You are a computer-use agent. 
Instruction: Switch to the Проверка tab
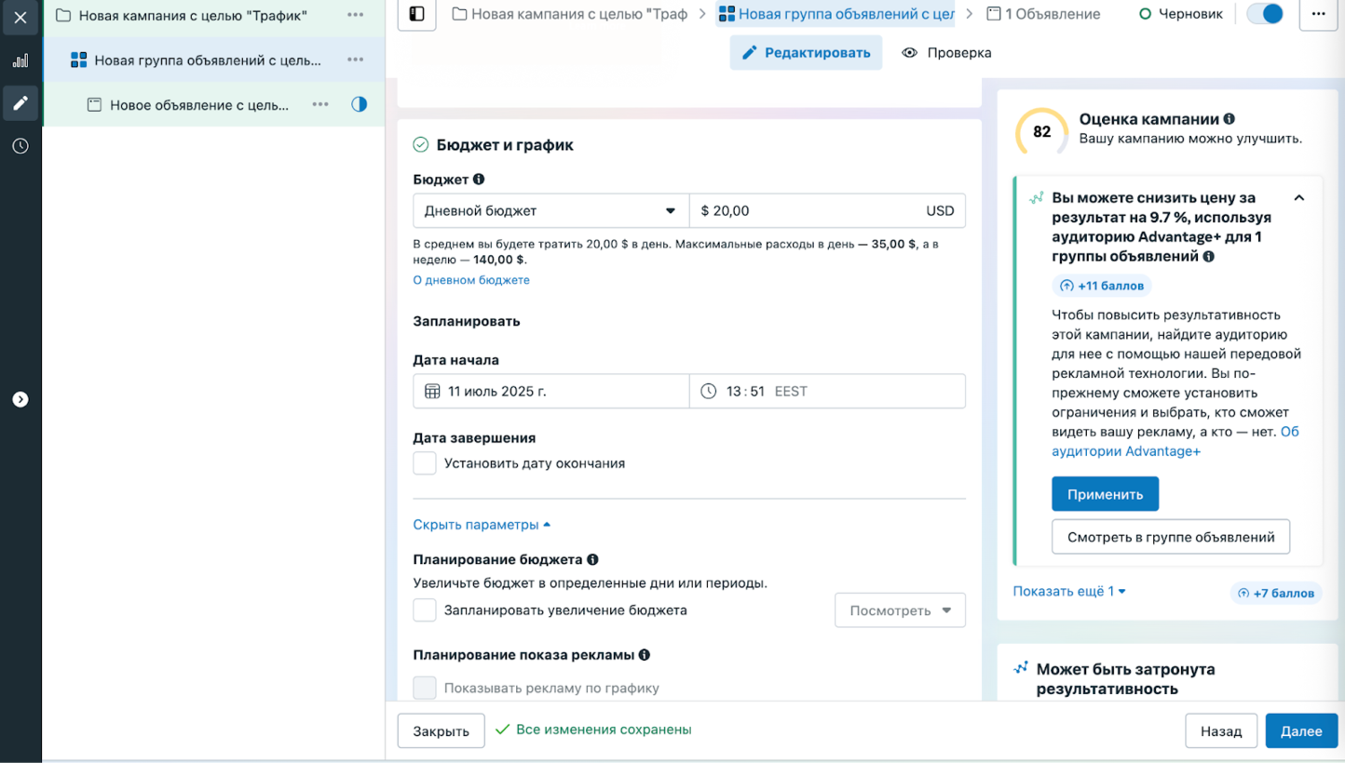pos(947,53)
